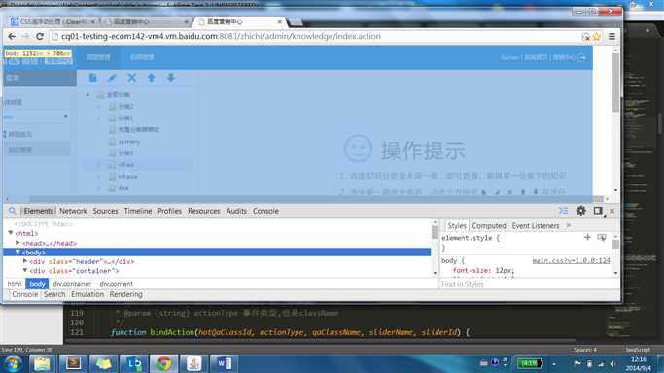Image resolution: width=664 pixels, height=373 pixels.
Task: Toggle element state icon in Styles pane
Action: coord(602,238)
